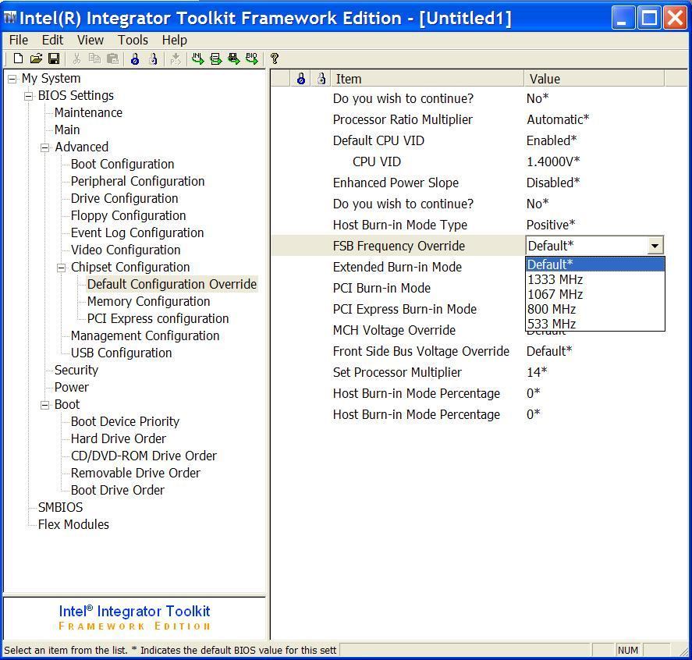The width and height of the screenshot is (692, 660).
Task: Click the CPU VID 1.4000V* value
Action: pyautogui.click(x=553, y=162)
